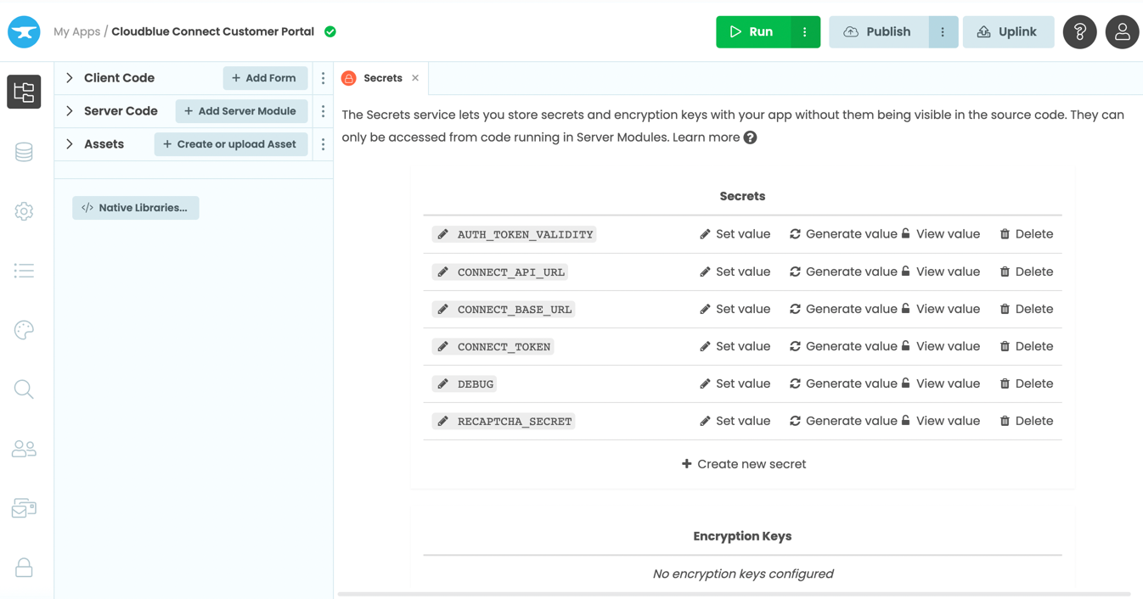Open Assets three-dot menu
The image size is (1143, 599).
pos(323,144)
